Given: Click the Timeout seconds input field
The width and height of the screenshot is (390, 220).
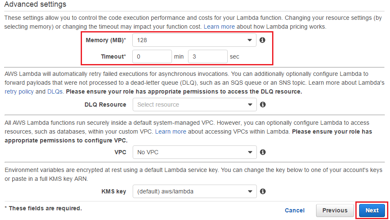Looking at the screenshot, I should click(x=208, y=56).
